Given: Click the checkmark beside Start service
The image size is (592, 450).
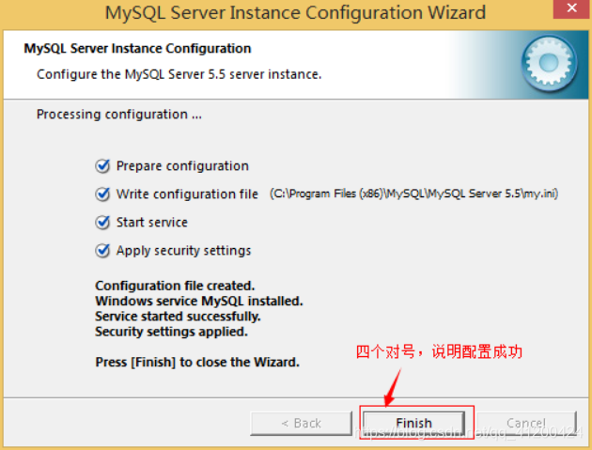Looking at the screenshot, I should click(102, 223).
